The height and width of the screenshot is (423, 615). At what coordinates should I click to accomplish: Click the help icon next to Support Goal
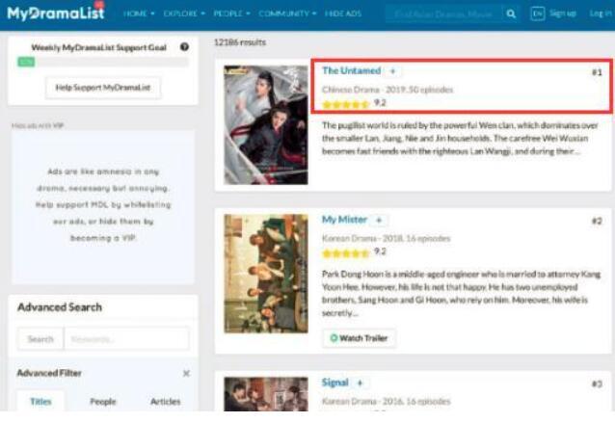(184, 46)
